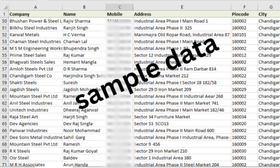This screenshot has width=280, height=168.
Task: Select row 50 header
Action: [4, 21]
